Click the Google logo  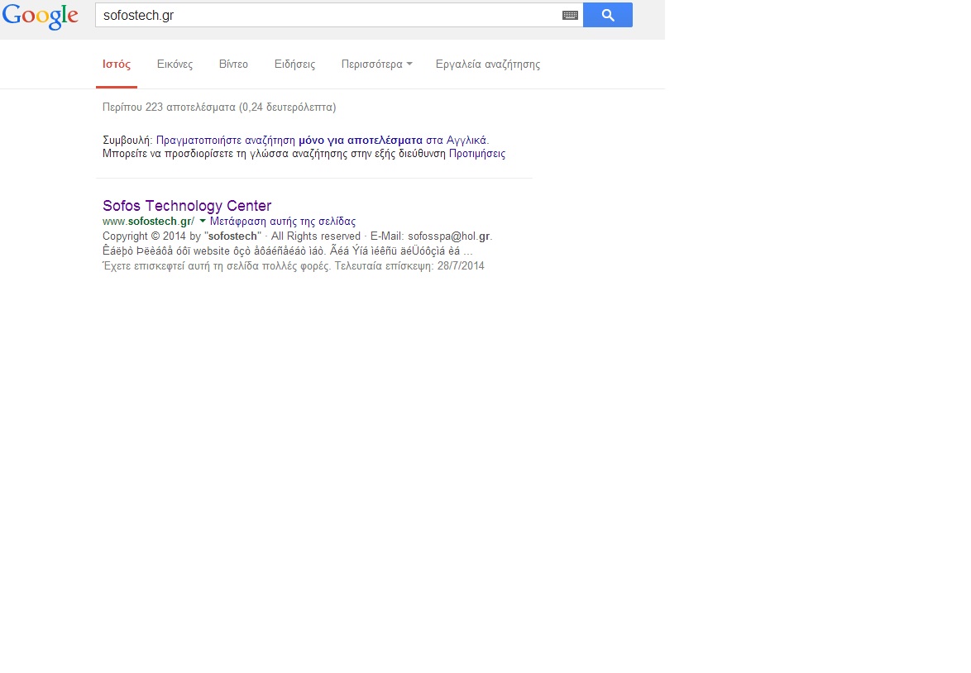(41, 16)
